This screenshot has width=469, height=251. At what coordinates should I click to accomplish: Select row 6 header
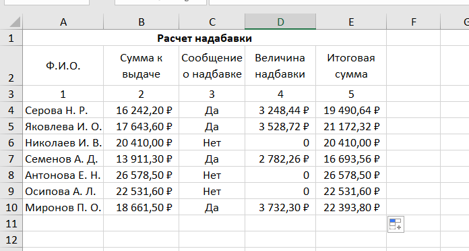tap(11, 142)
